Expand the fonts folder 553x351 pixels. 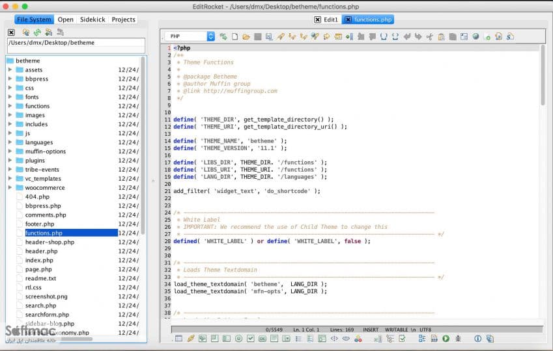[10, 97]
